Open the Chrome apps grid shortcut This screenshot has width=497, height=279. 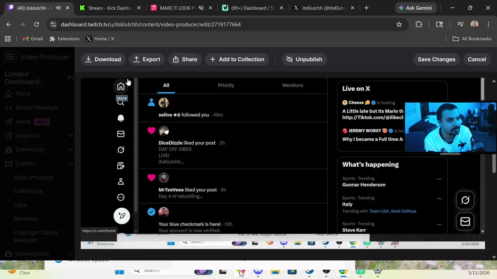[8, 39]
